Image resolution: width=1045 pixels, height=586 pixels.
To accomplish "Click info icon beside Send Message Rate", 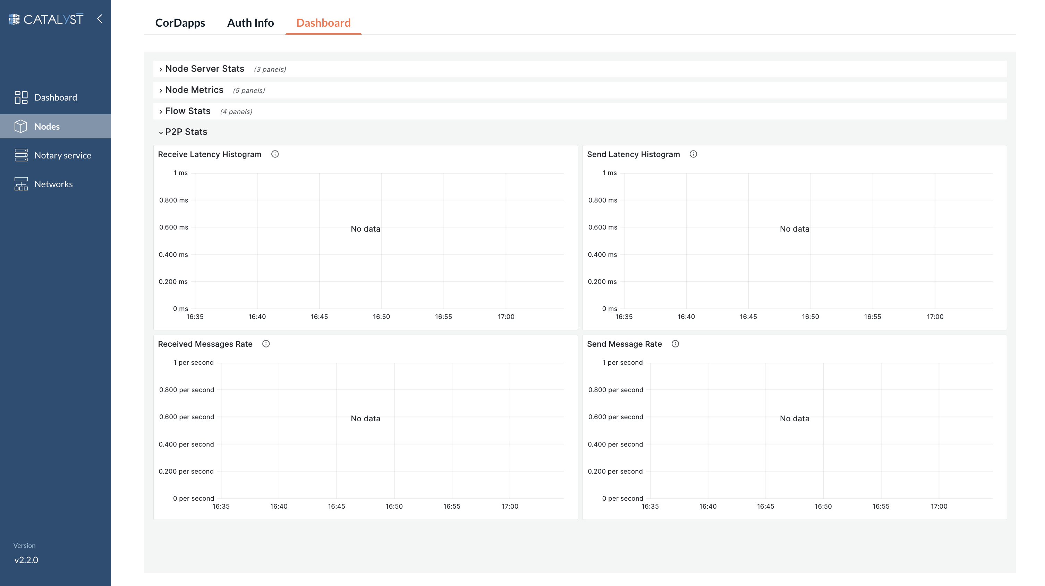I will click(676, 344).
